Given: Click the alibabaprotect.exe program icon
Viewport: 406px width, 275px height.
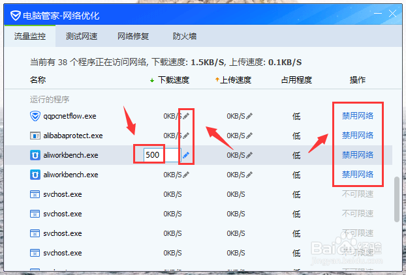Looking at the screenshot, I should click(35, 136).
